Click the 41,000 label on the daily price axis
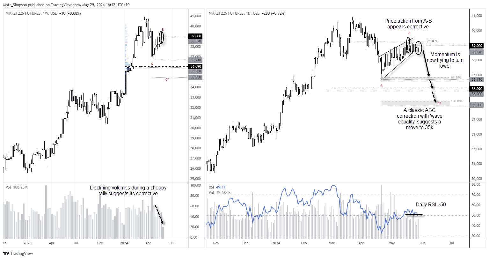The image size is (489, 259). 477,16
